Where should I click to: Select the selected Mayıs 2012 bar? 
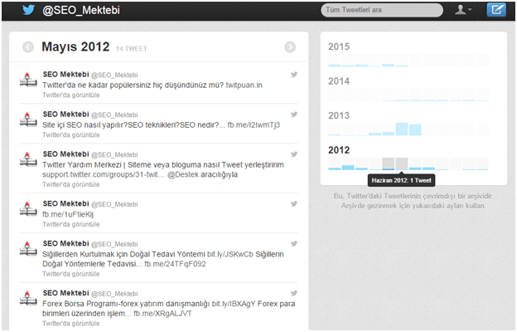tap(388, 164)
